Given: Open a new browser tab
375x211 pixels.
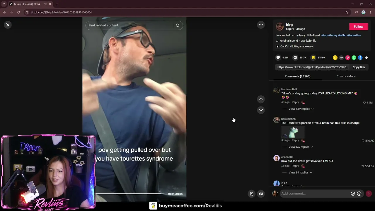Looking at the screenshot, I should tap(57, 4).
